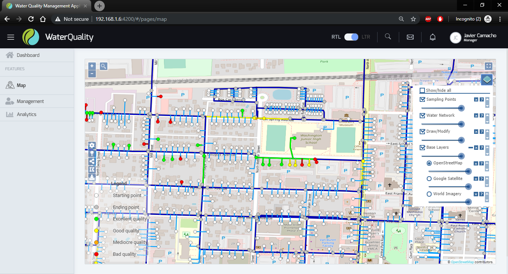This screenshot has height=274, width=508.
Task: Adjust the OpenStreetMap opacity slider
Action: tap(450, 171)
